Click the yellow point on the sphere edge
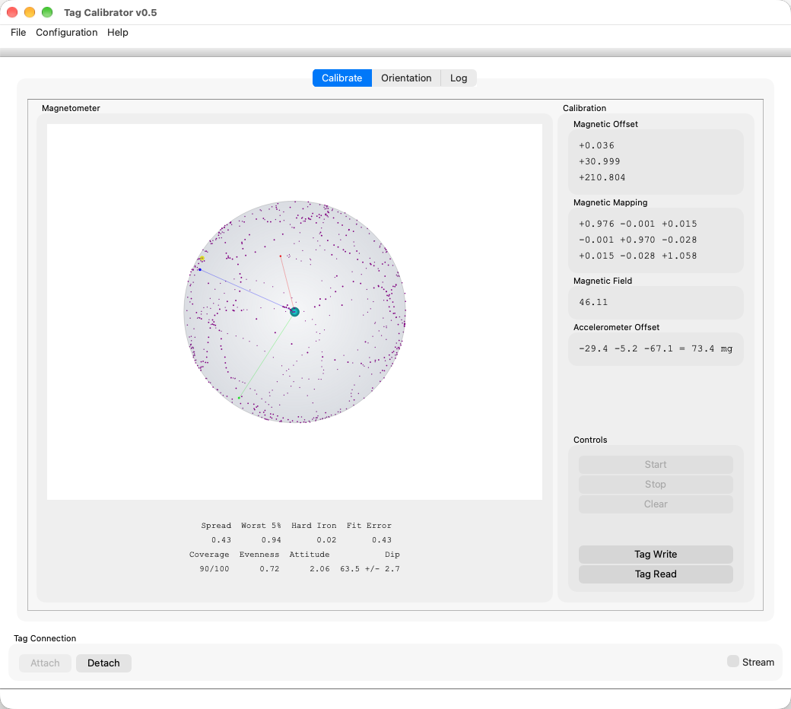The image size is (791, 709). (x=202, y=259)
